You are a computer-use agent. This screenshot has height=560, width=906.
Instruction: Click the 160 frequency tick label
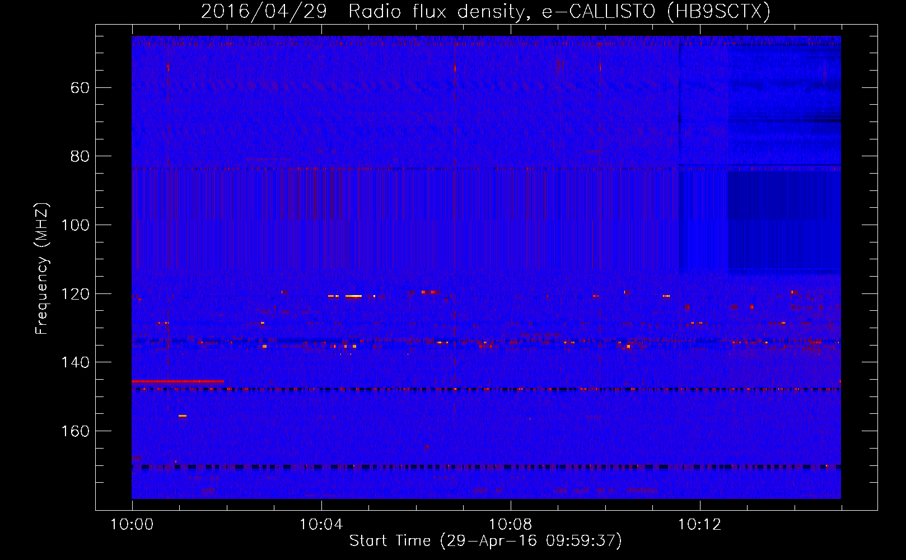[x=75, y=431]
